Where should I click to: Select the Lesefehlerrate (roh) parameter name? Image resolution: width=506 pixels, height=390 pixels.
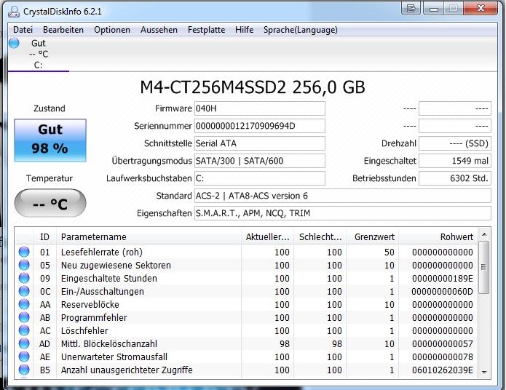click(102, 252)
